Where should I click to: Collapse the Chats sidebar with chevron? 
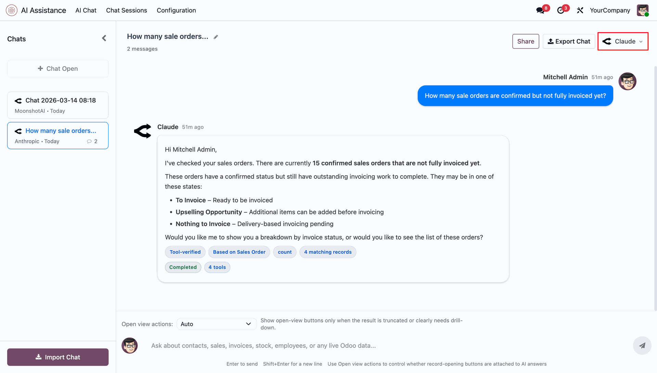tap(104, 38)
